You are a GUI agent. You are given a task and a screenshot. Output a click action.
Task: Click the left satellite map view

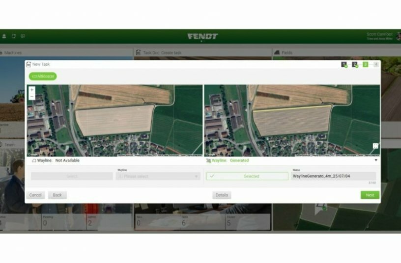click(x=115, y=121)
